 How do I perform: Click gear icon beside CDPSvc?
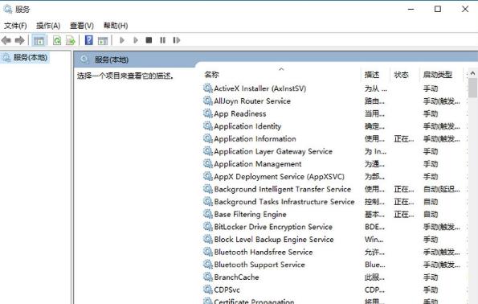pyautogui.click(x=208, y=290)
